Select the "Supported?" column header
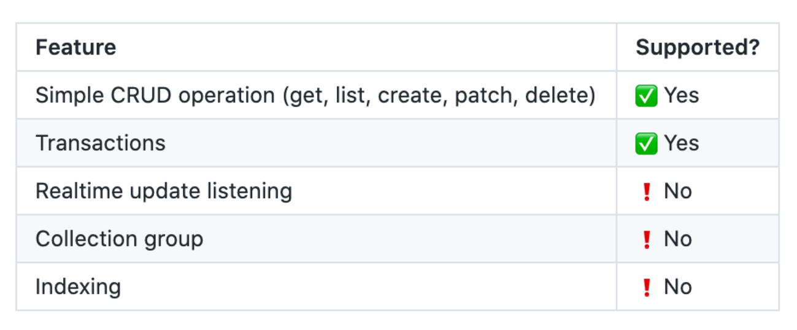The height and width of the screenshot is (330, 797). point(698,47)
